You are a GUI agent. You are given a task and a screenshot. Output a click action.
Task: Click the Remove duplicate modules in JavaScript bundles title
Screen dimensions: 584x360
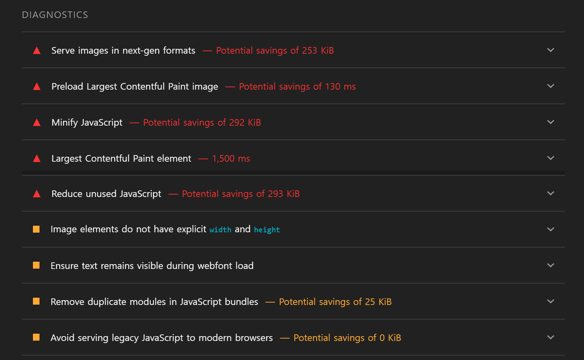click(x=154, y=302)
